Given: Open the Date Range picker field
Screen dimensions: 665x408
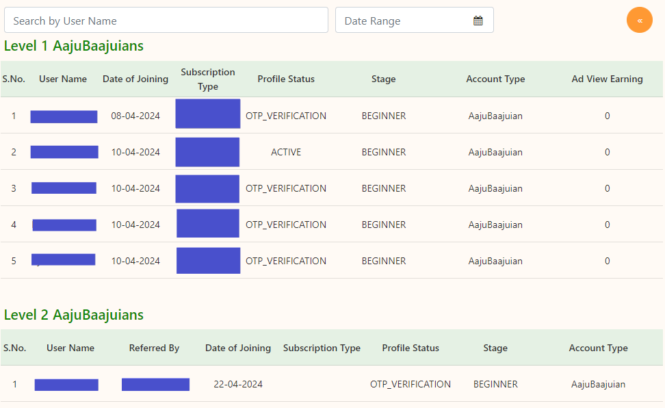Looking at the screenshot, I should (404, 21).
